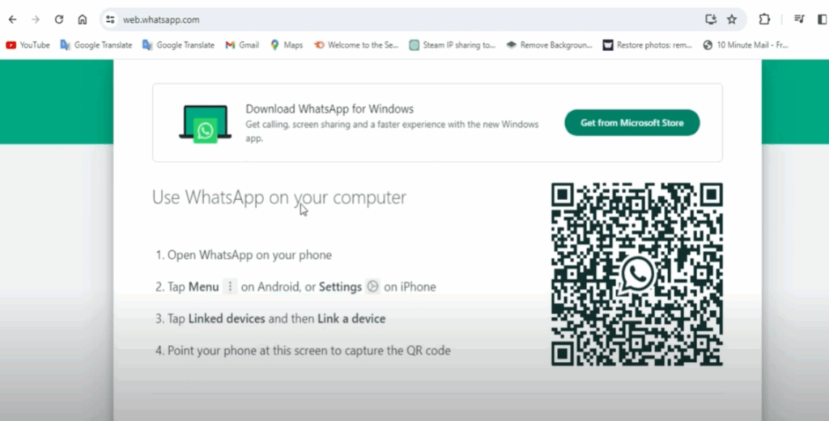Open the 'Welcome to the Se...' bookmark

(356, 45)
